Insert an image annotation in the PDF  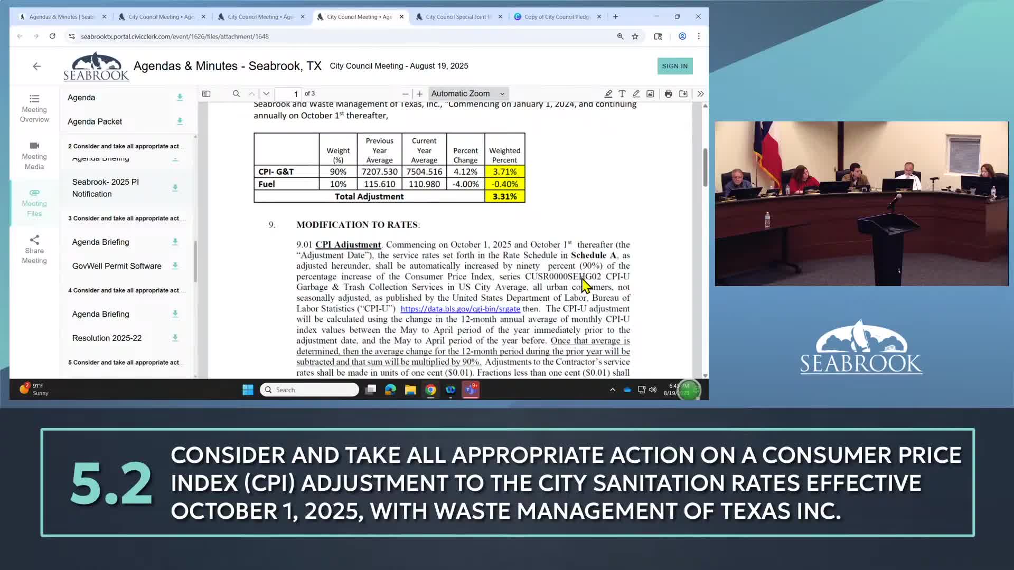(x=650, y=93)
